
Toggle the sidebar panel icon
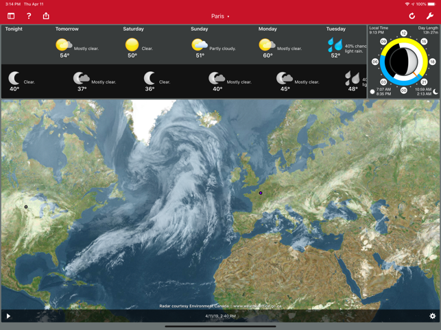[x=11, y=16]
